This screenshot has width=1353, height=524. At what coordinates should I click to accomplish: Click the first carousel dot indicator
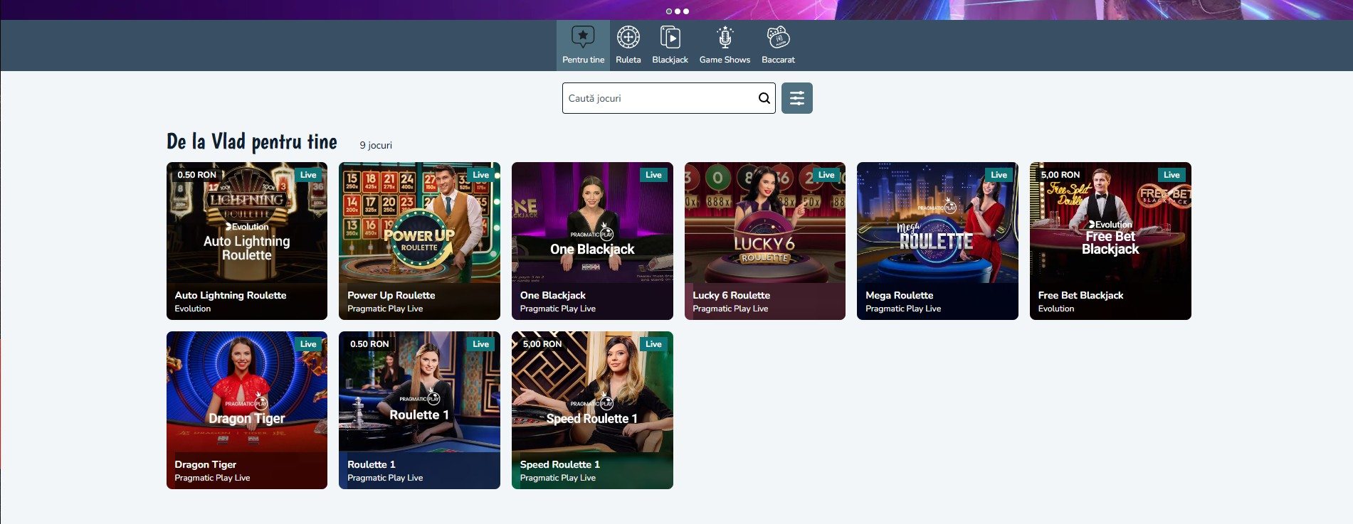[x=669, y=11]
